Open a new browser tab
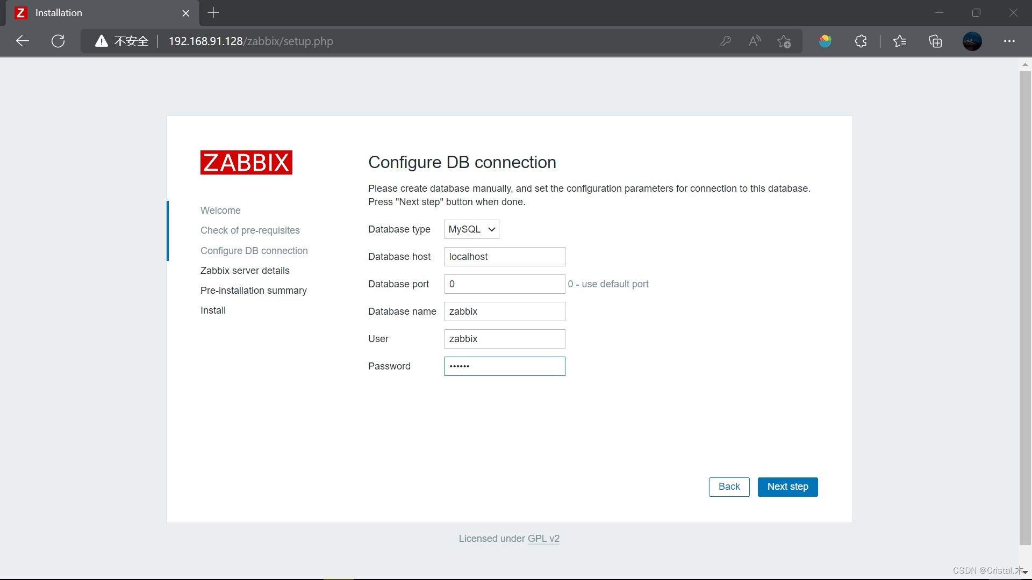Screen dimensions: 1032x580 tap(213, 13)
